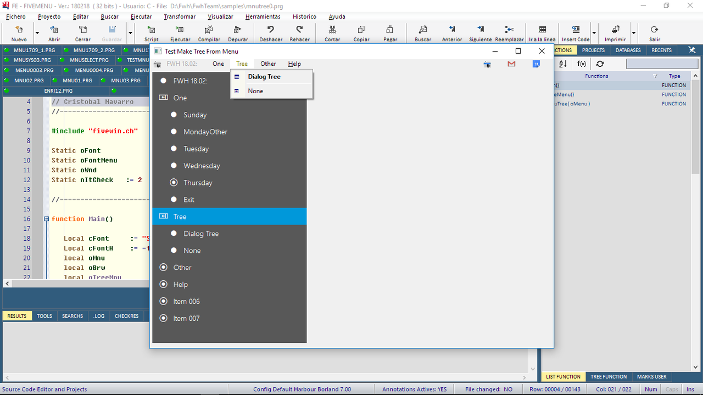The image size is (703, 395).
Task: Start debugging with the Depurar icon
Action: (238, 30)
